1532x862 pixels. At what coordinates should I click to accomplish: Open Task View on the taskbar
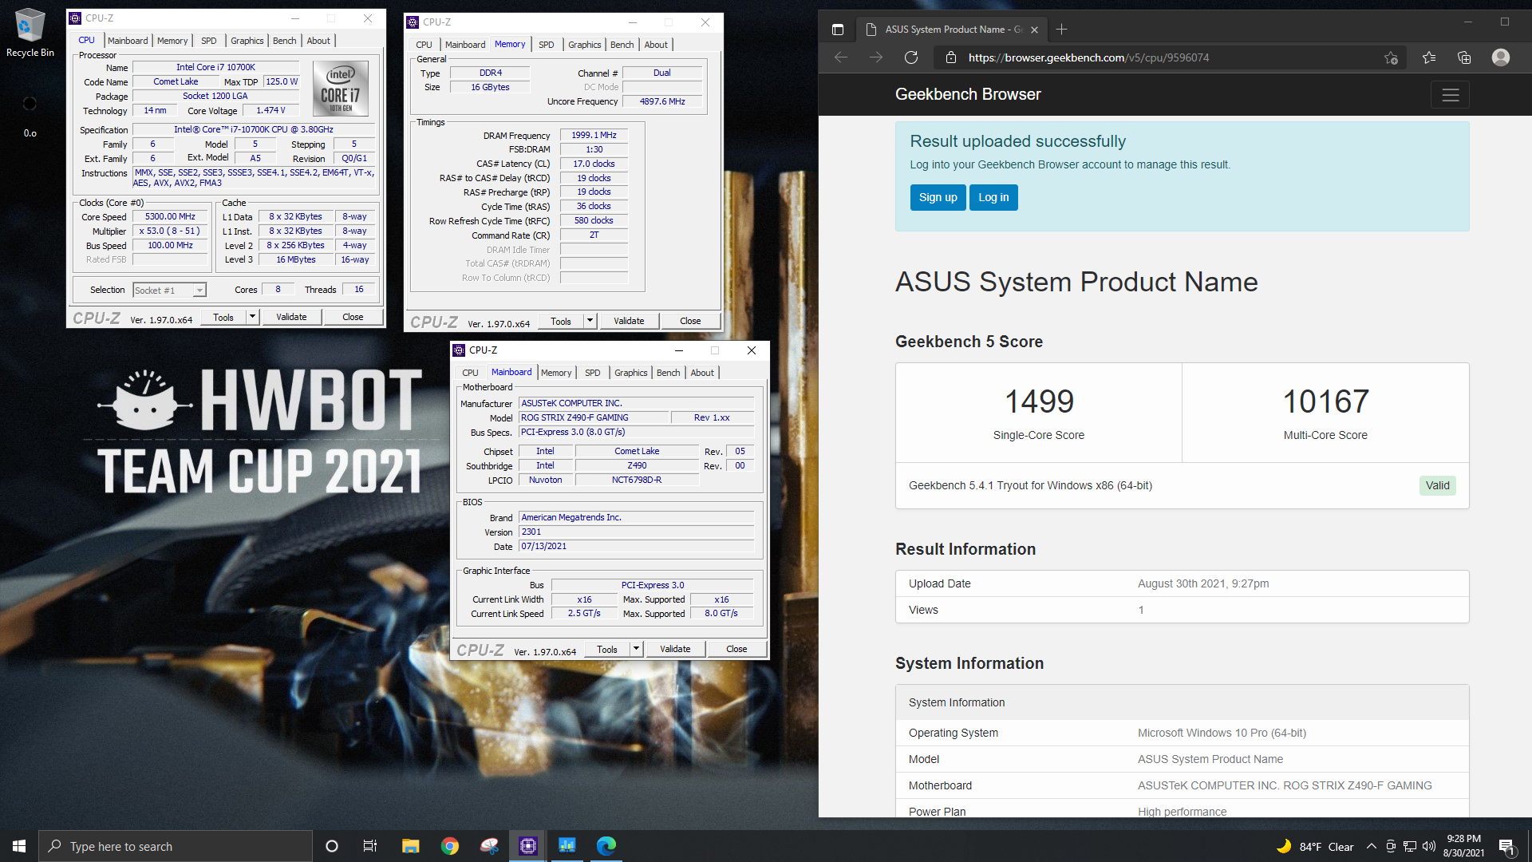click(x=370, y=846)
